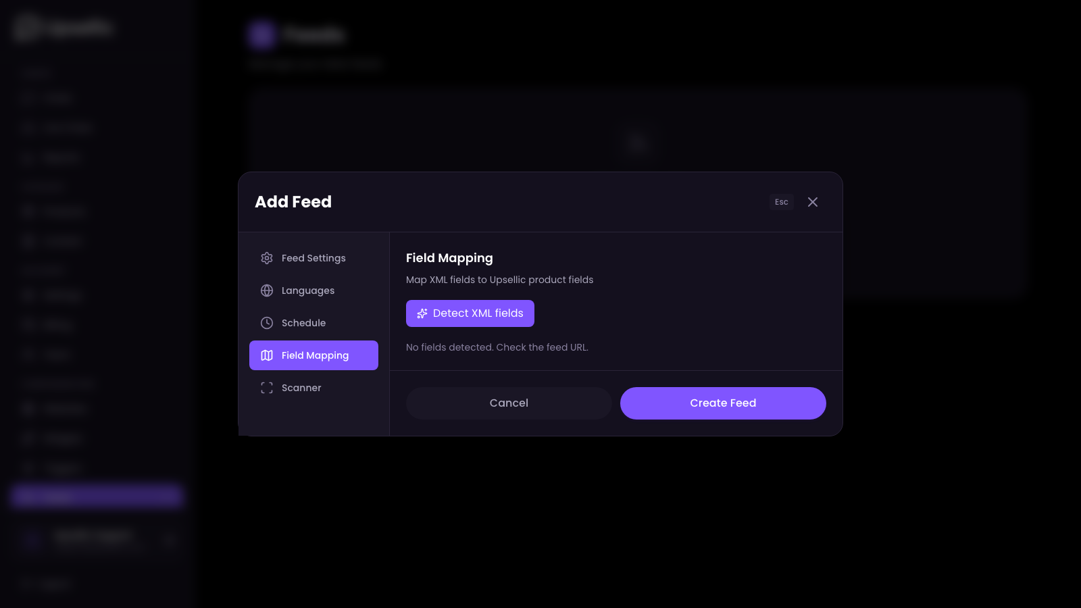Screen dimensions: 1081x608
Task: Click the Create Feed button
Action: click(x=723, y=403)
